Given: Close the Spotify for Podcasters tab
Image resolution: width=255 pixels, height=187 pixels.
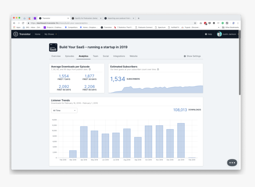Looking at the screenshot, I should pos(101,18).
